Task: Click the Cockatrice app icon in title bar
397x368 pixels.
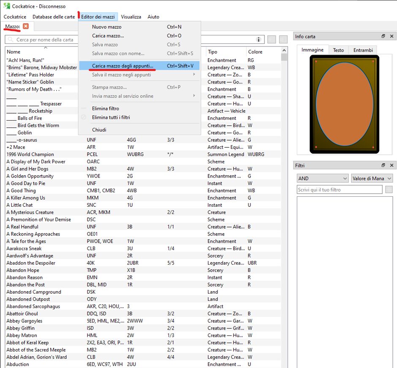Action: coord(6,7)
